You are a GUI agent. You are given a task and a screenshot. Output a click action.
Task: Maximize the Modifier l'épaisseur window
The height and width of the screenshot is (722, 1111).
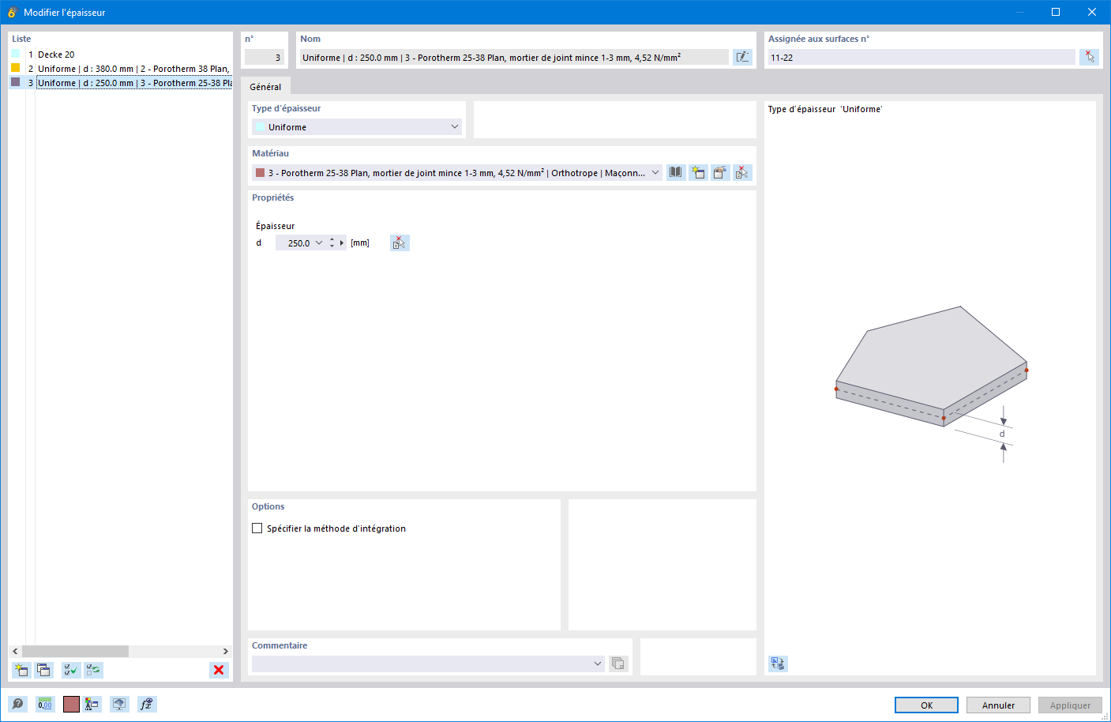click(x=1056, y=12)
